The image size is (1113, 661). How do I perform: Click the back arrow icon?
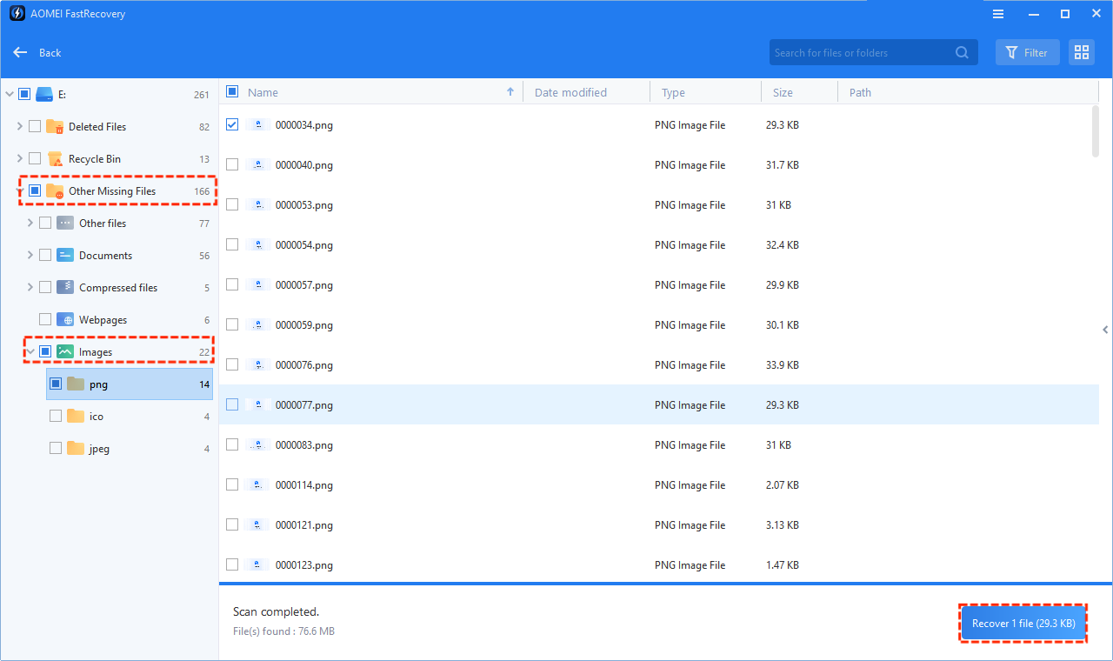[x=20, y=52]
